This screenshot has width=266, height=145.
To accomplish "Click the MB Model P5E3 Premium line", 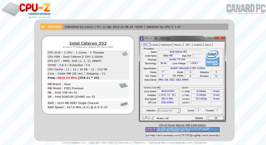I will click(65, 88).
